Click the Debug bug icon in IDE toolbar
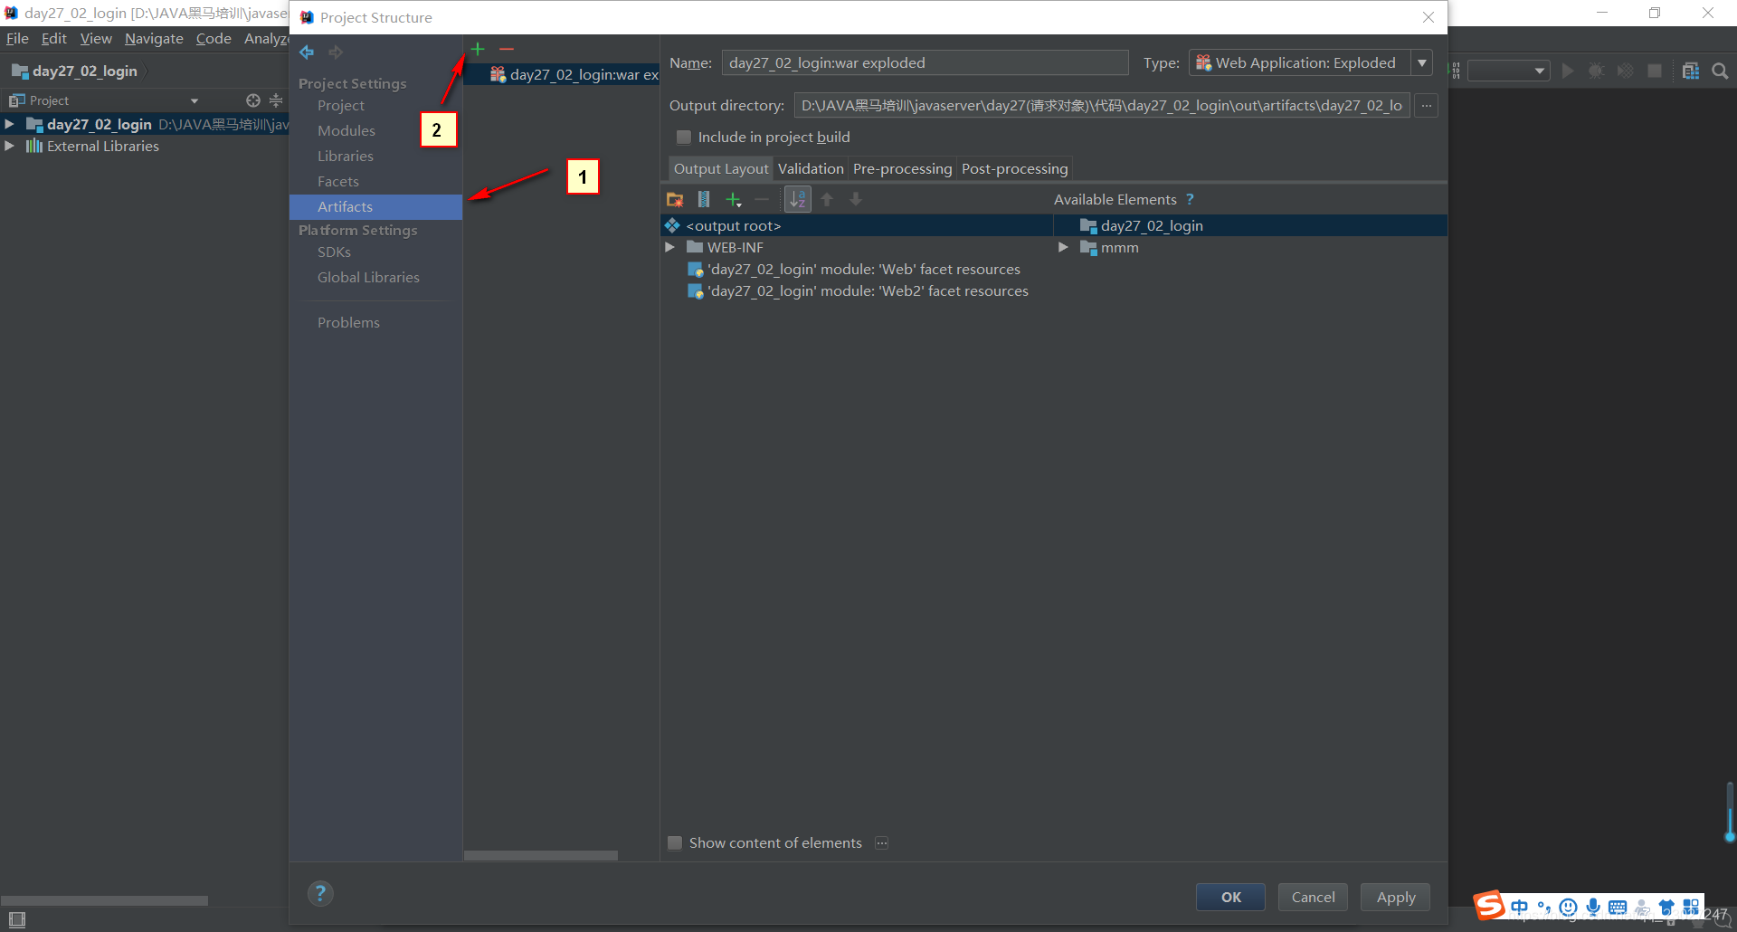1737x932 pixels. [x=1597, y=71]
